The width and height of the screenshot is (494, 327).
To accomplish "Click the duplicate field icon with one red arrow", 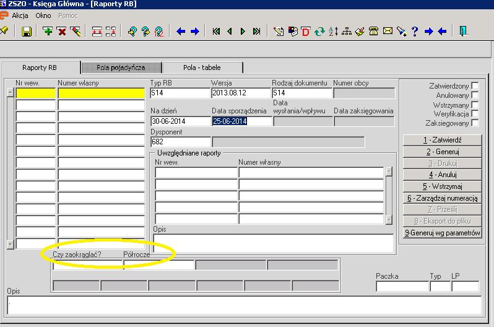I will (x=111, y=31).
